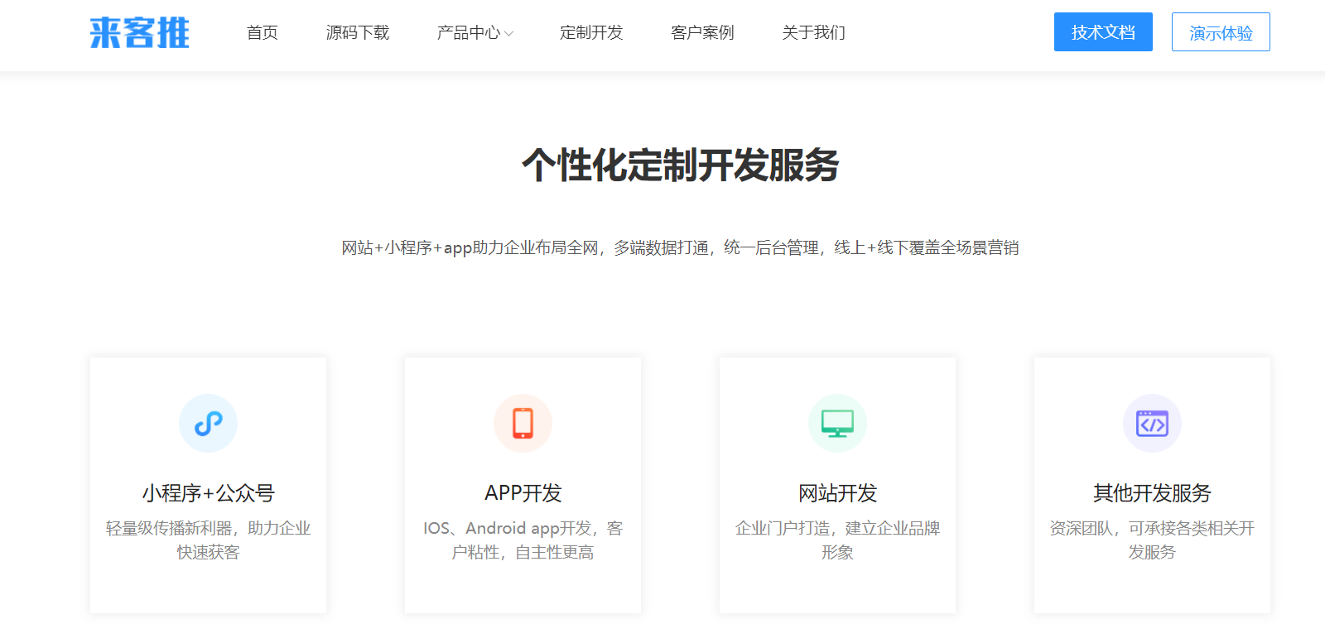Click the APP开发 card title
1325x643 pixels.
pyautogui.click(x=523, y=493)
